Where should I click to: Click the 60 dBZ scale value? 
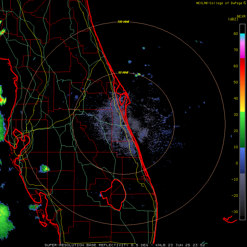236,66
